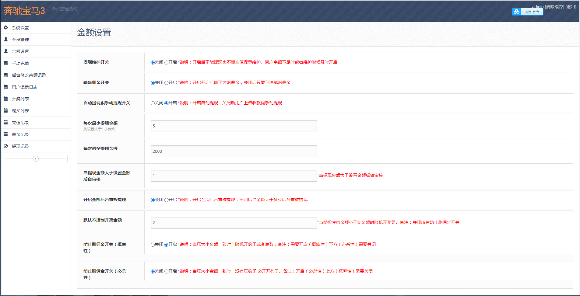Click the 每次最多提现金额 input field
Image resolution: width=580 pixels, height=296 pixels.
coord(234,151)
